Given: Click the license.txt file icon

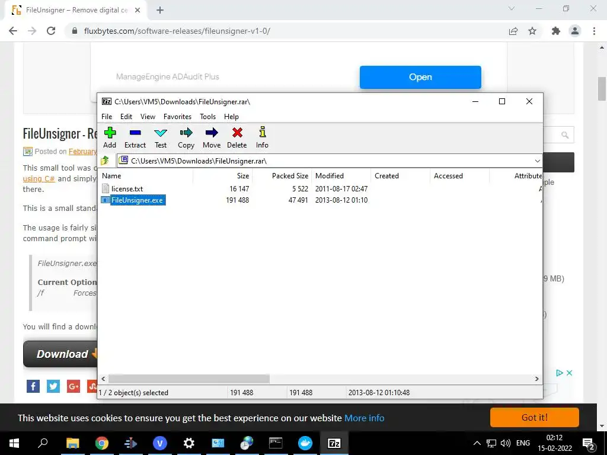Looking at the screenshot, I should [x=106, y=188].
